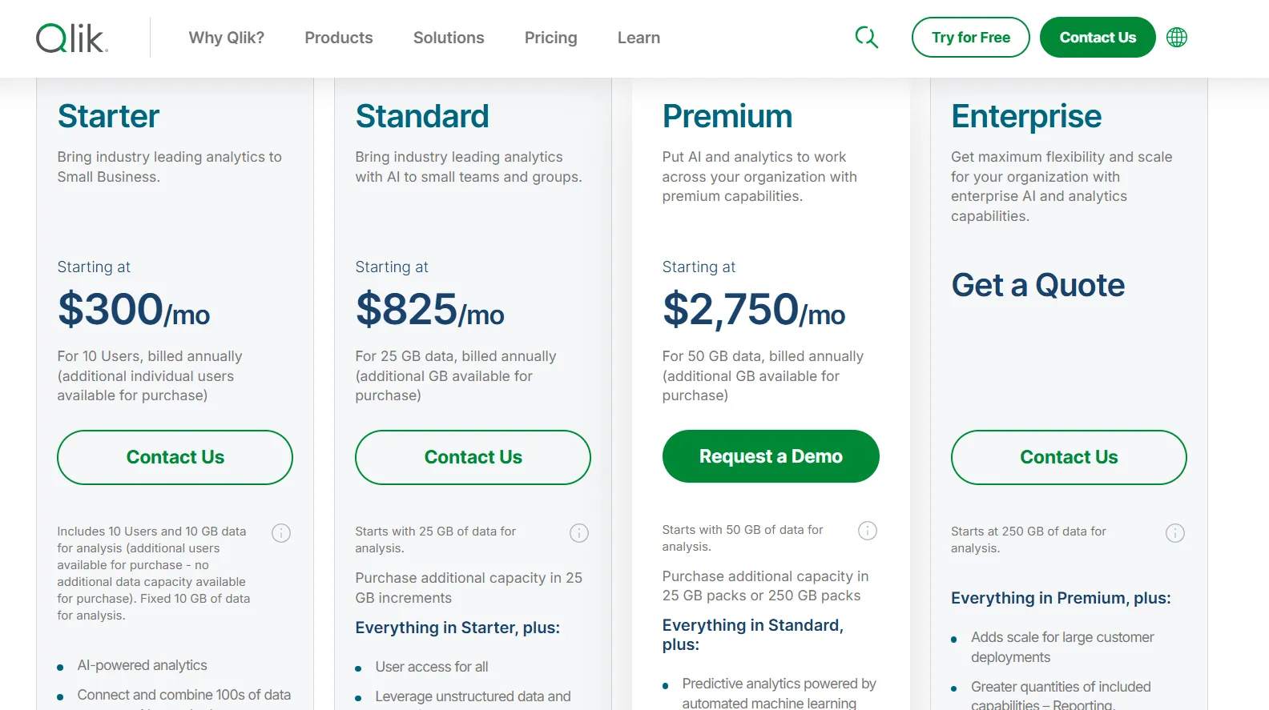Click the Try for Free button
This screenshot has width=1269, height=710.
971,38
